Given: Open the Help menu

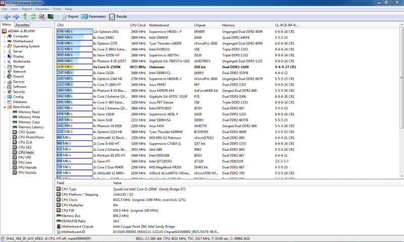Looking at the screenshot, I should (x=68, y=9).
